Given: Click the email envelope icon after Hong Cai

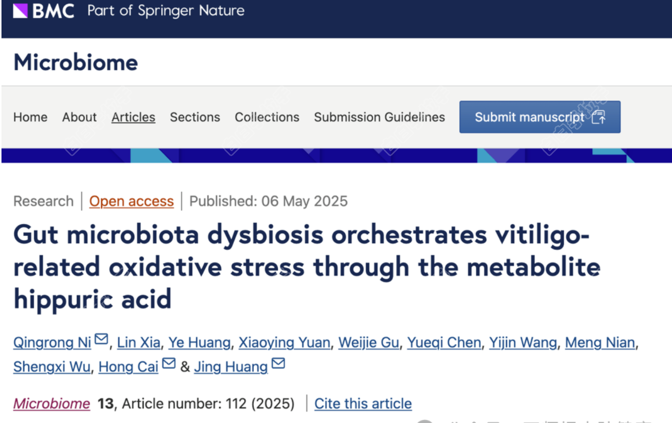Looking at the screenshot, I should 169,364.
